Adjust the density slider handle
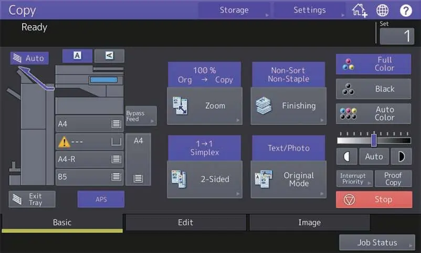 click(374, 140)
